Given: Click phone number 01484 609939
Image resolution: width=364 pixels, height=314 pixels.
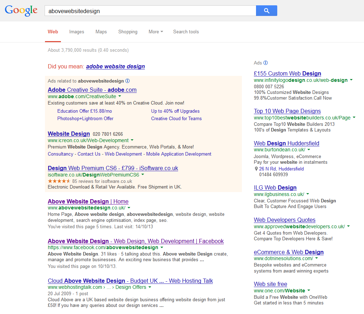Looking at the screenshot, I should pyautogui.click(x=273, y=175).
